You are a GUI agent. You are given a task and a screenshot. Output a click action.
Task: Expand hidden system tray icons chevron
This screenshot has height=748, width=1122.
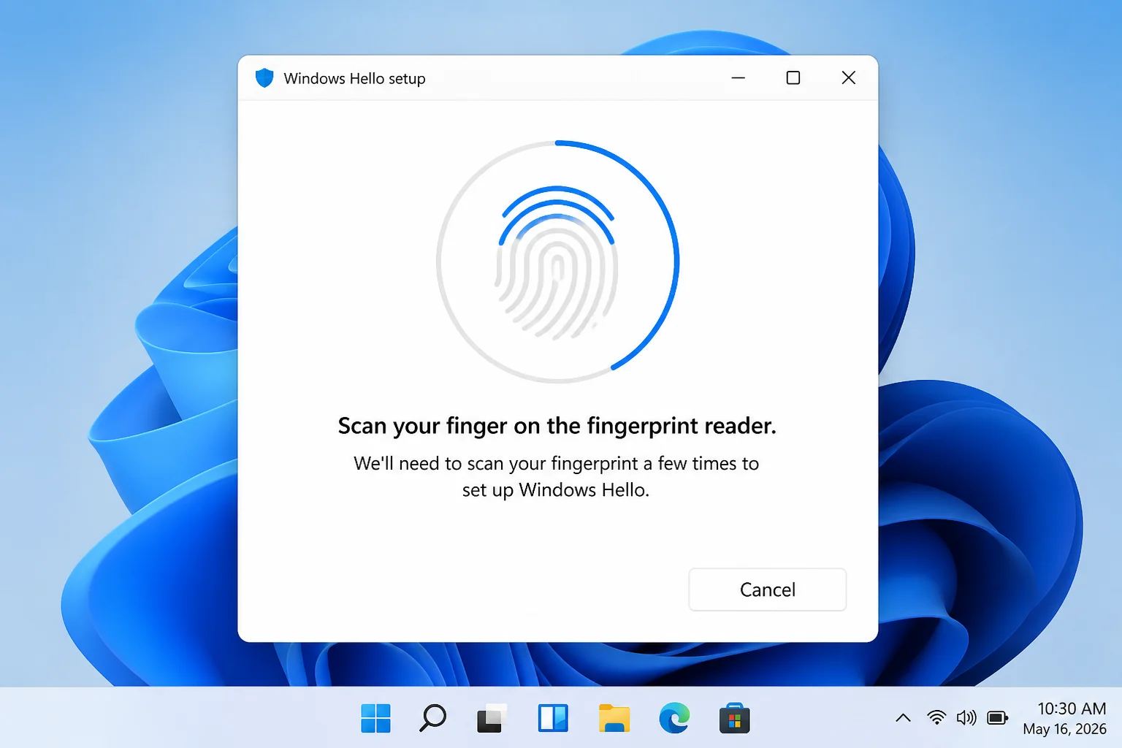(x=903, y=718)
